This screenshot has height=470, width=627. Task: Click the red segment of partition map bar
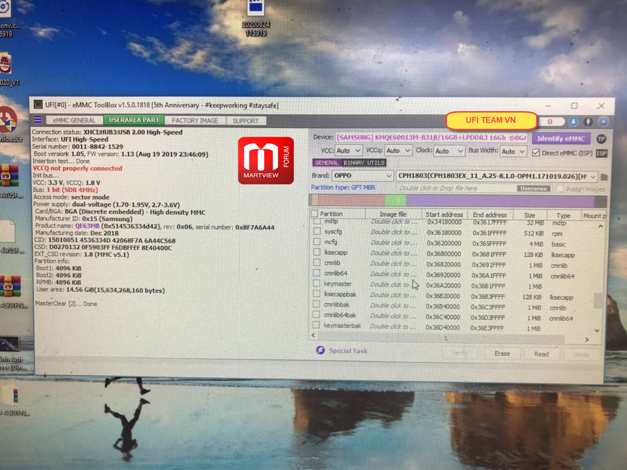pos(351,200)
